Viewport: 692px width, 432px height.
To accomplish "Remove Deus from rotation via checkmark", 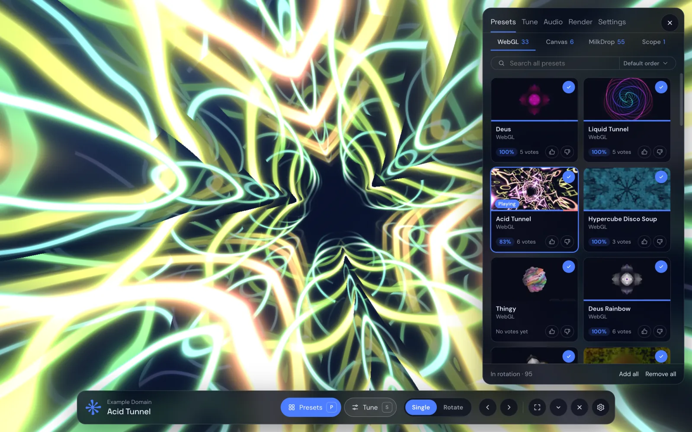I will pyautogui.click(x=569, y=87).
